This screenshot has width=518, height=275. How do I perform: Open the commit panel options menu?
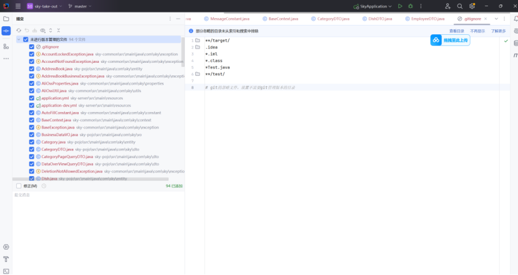170,19
